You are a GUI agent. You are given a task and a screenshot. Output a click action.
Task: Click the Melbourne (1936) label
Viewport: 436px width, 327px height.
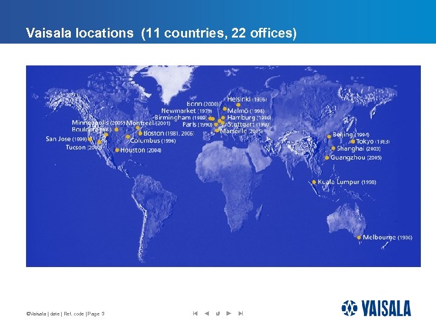click(388, 237)
